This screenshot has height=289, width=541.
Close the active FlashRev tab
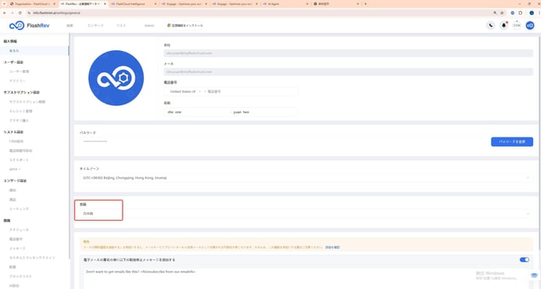click(105, 4)
